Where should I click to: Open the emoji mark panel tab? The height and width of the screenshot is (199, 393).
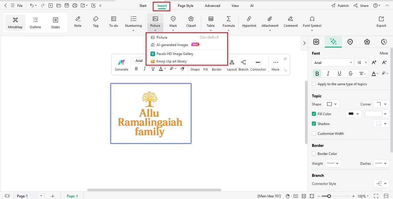(350, 42)
